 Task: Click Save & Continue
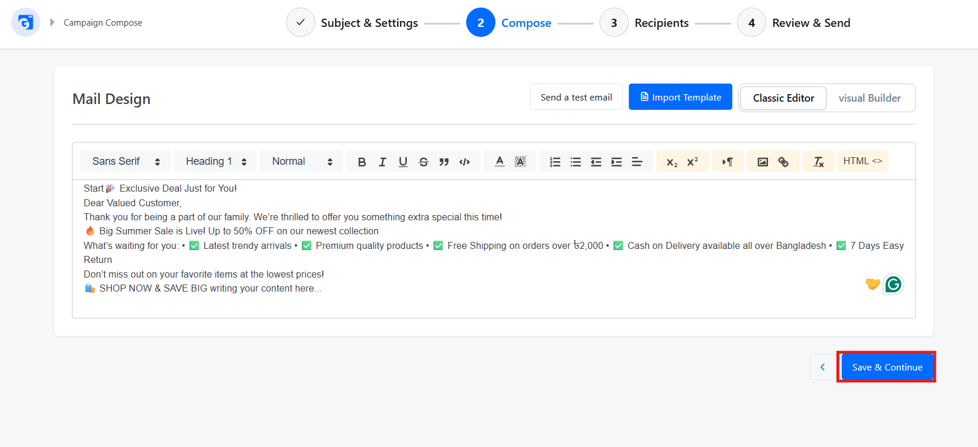[x=887, y=367]
